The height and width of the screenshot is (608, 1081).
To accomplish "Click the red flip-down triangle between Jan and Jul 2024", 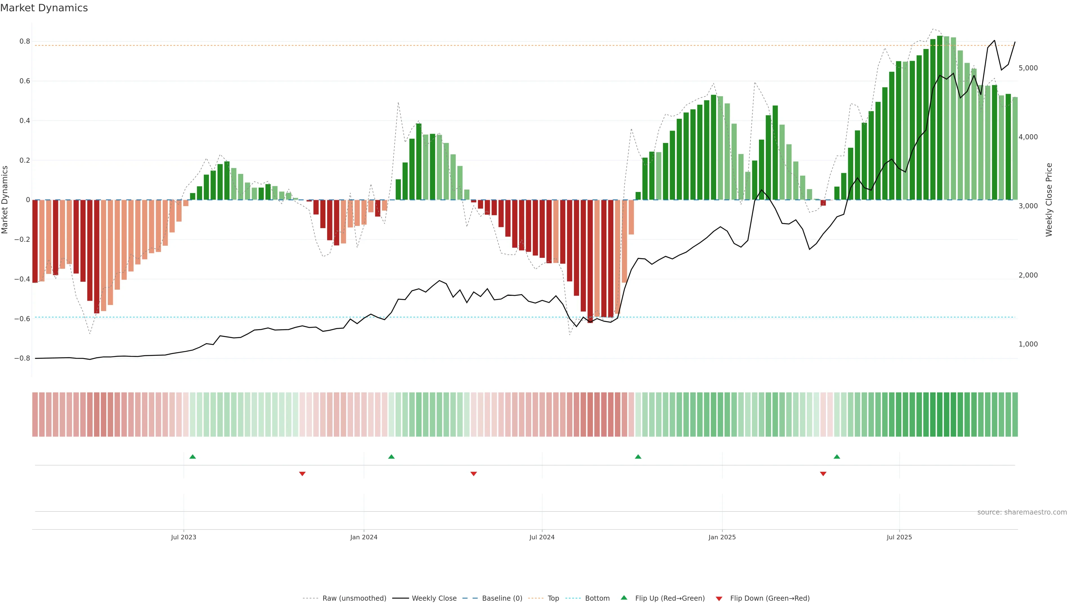I will click(x=473, y=474).
